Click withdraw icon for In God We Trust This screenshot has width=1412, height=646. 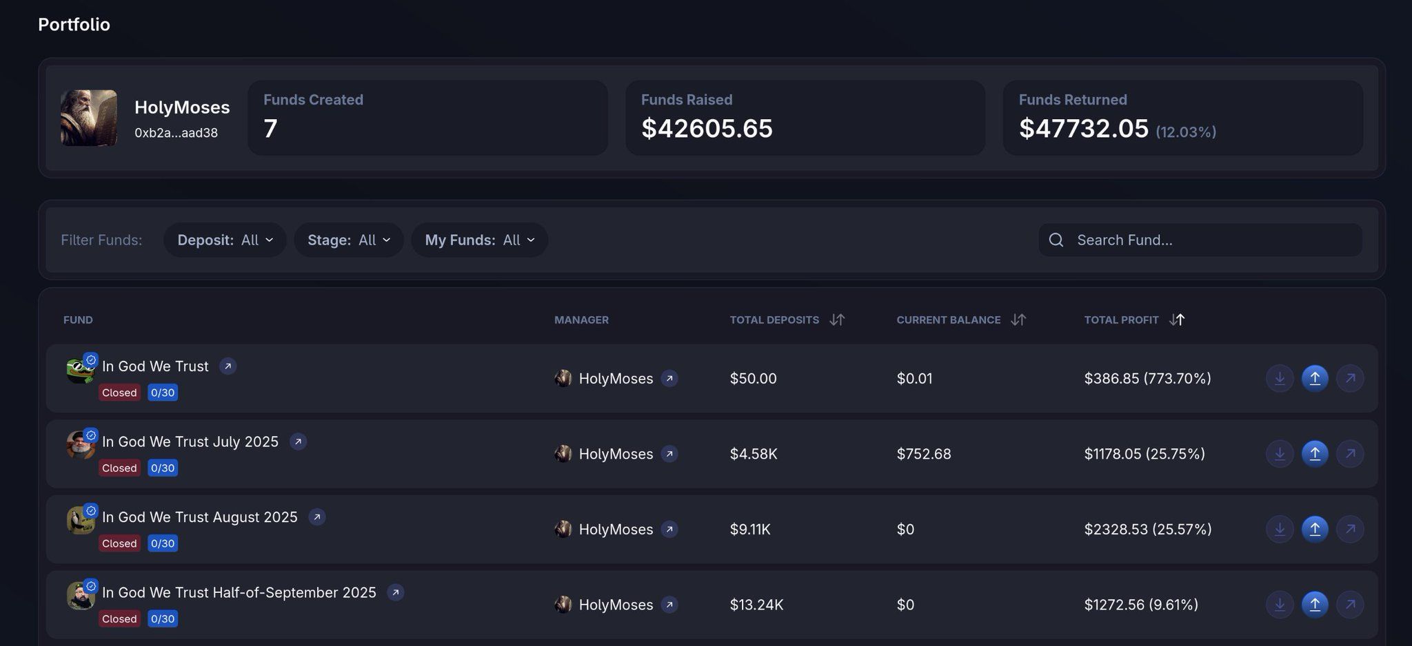pyautogui.click(x=1315, y=378)
